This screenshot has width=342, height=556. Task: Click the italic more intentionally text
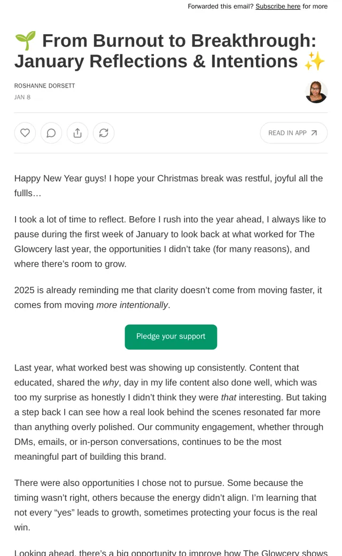click(132, 305)
